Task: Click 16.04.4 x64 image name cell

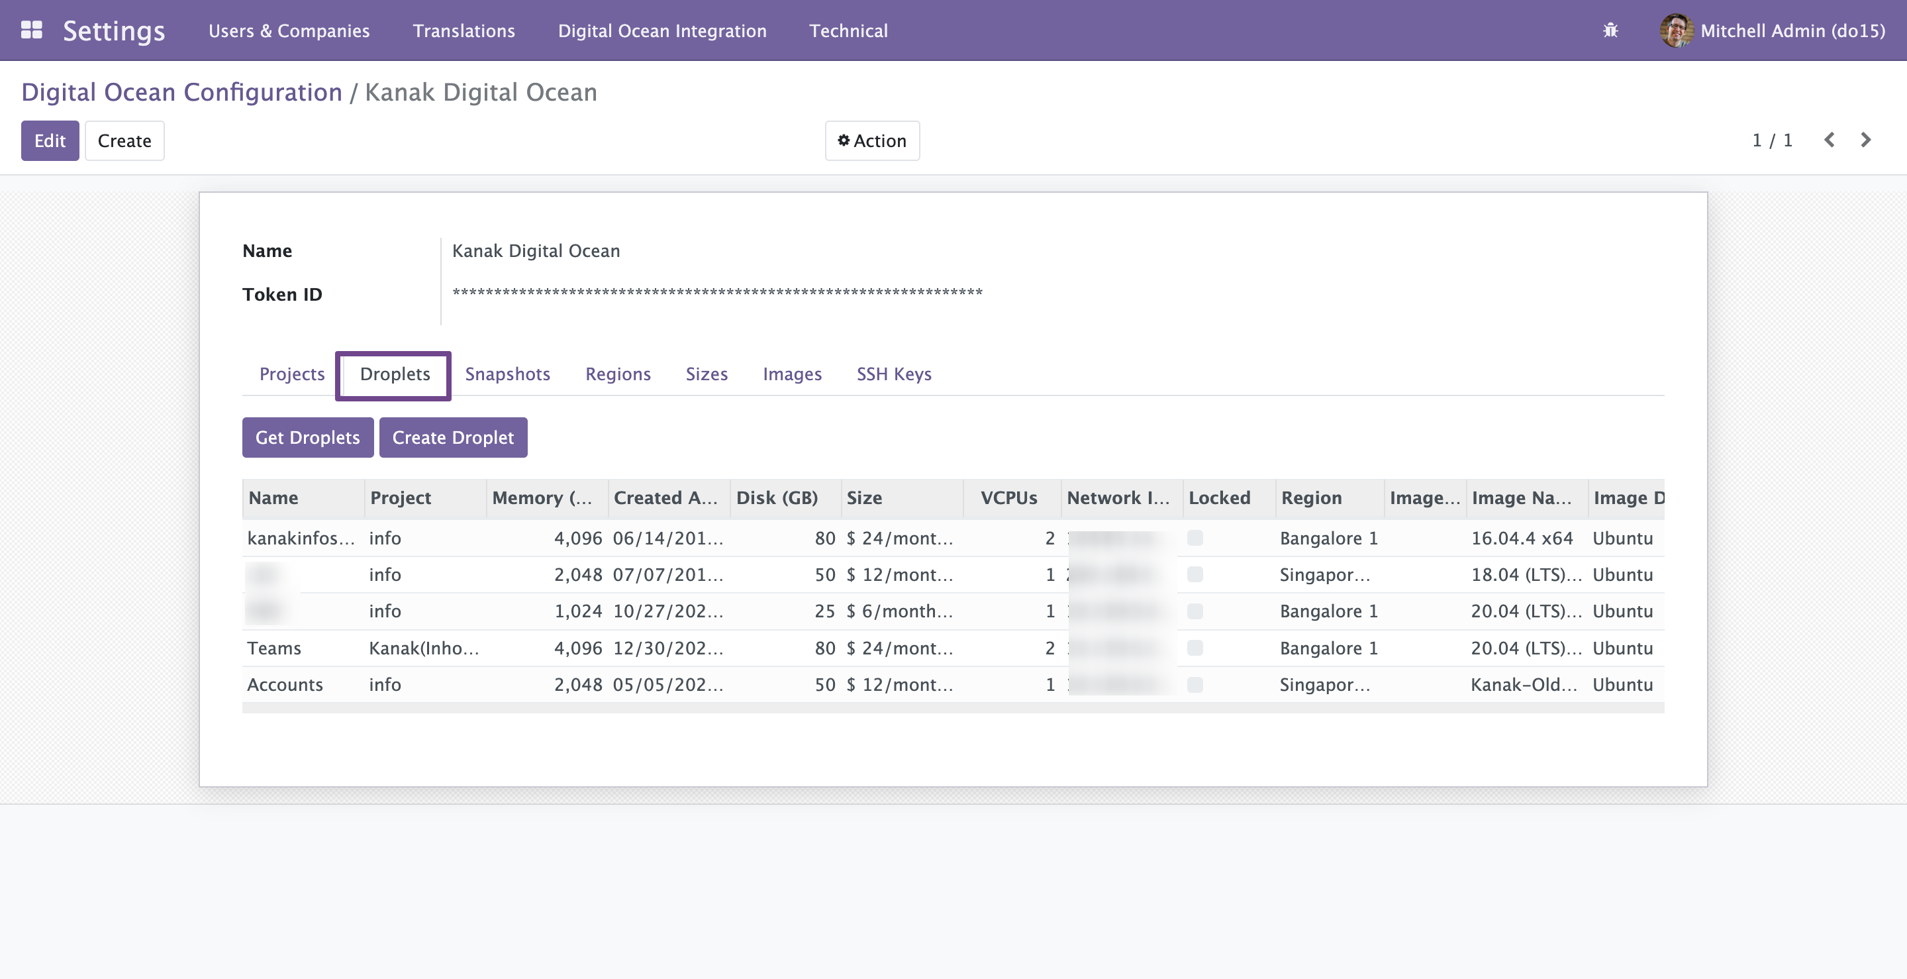Action: (1522, 538)
